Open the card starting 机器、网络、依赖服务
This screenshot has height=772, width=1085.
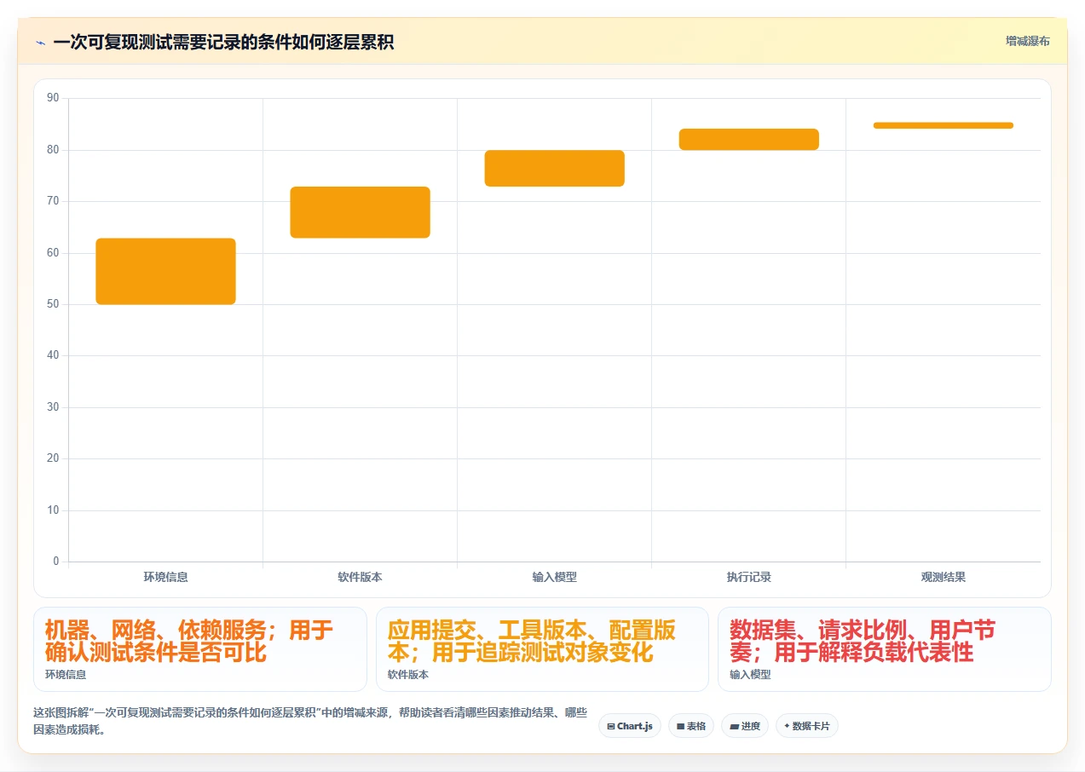tap(200, 649)
